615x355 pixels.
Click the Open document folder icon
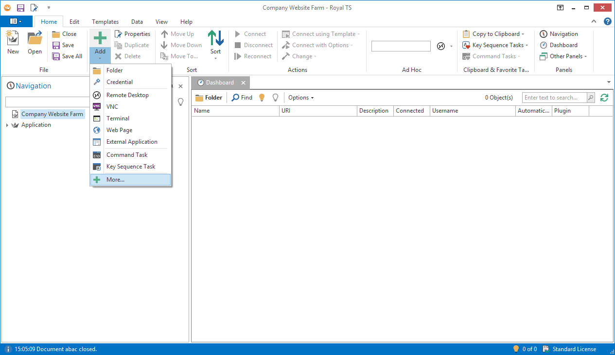[x=35, y=39]
